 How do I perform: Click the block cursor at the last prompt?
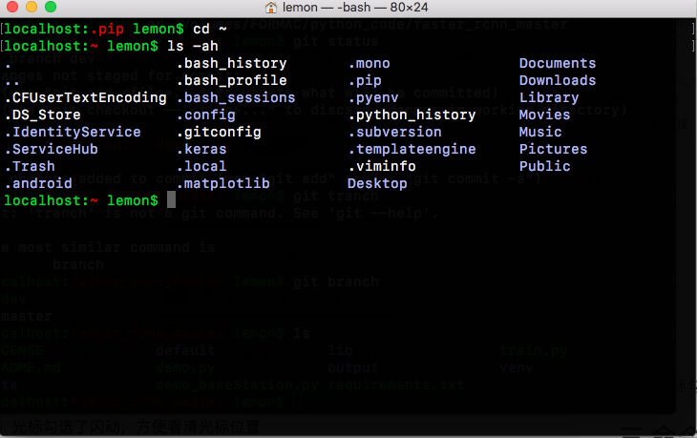(171, 199)
